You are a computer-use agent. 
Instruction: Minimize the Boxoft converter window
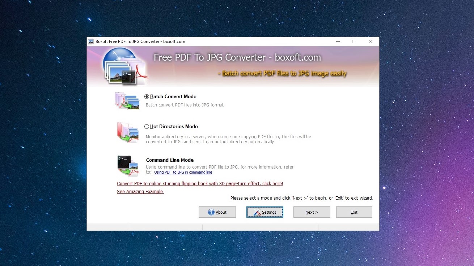tap(338, 42)
